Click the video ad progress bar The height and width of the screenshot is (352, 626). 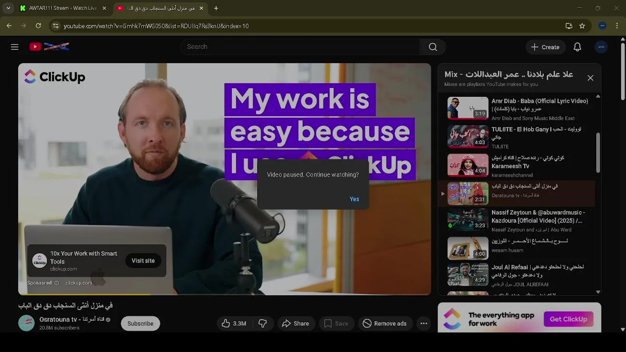point(224,294)
